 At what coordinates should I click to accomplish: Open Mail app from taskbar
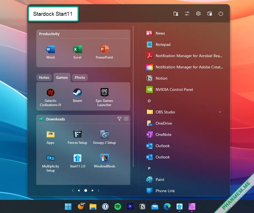pyautogui.click(x=155, y=207)
